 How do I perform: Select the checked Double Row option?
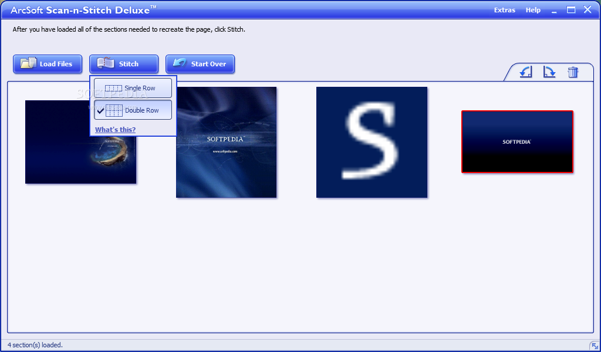[133, 110]
